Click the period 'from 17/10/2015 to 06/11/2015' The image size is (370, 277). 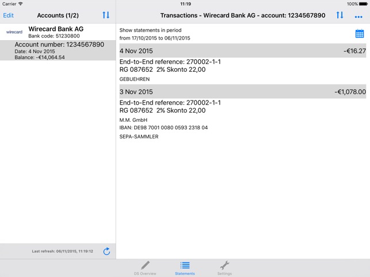[155, 38]
